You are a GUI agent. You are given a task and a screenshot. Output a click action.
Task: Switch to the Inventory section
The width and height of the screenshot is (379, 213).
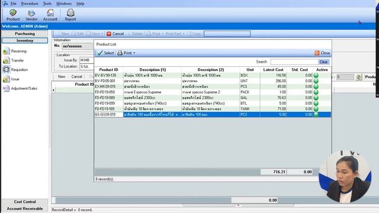[25, 41]
